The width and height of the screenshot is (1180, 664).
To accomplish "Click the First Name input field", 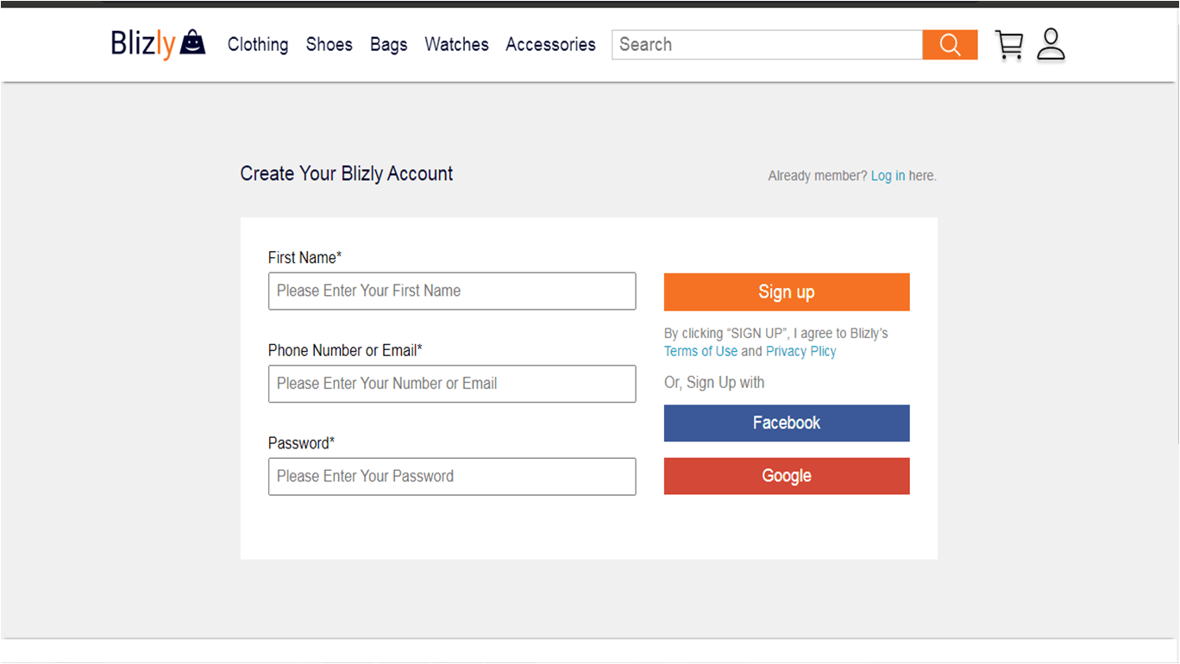I will click(452, 291).
